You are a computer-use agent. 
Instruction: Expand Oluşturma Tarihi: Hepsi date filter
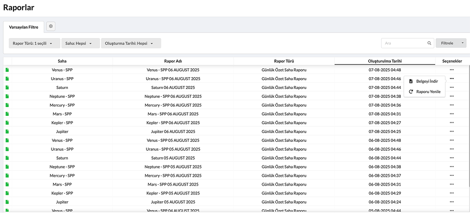(x=131, y=43)
